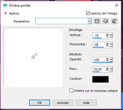
Task: Increase Vertical offset with up spinner arrow
Action: click(107, 34)
